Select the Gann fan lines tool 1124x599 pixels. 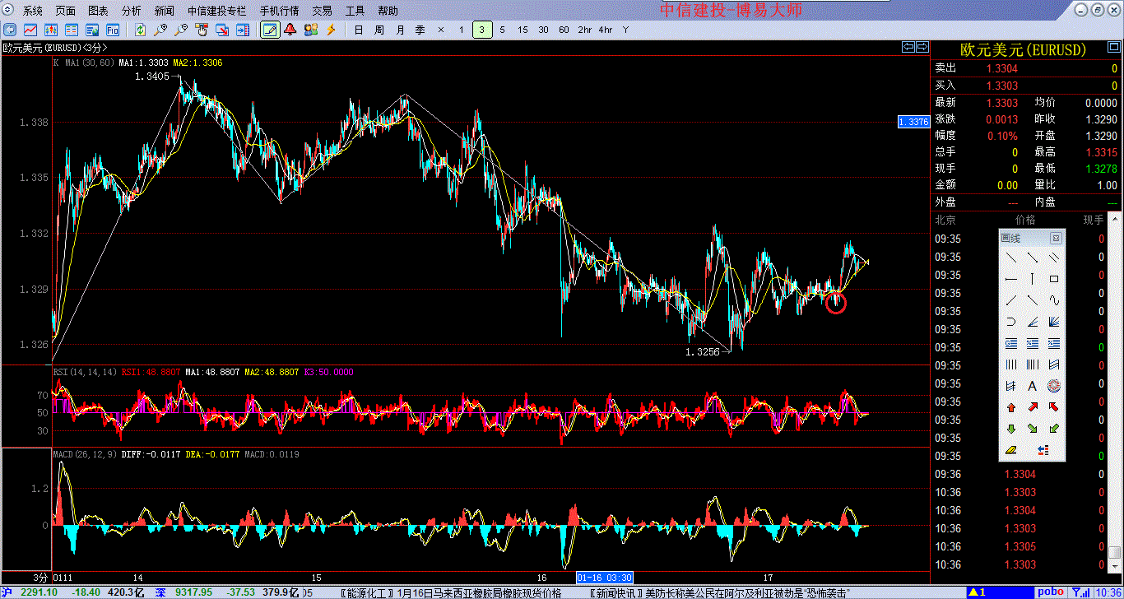(x=1053, y=322)
